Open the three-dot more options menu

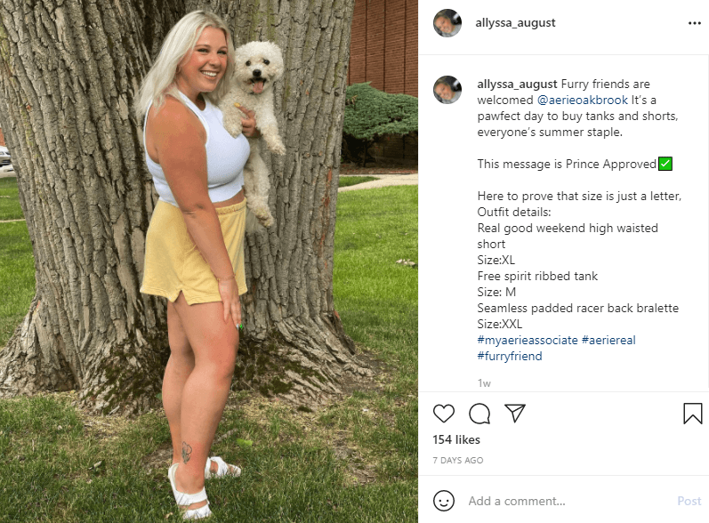[694, 23]
